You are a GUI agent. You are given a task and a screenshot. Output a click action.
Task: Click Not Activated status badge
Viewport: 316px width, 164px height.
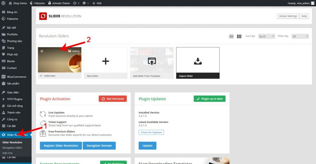(113, 99)
